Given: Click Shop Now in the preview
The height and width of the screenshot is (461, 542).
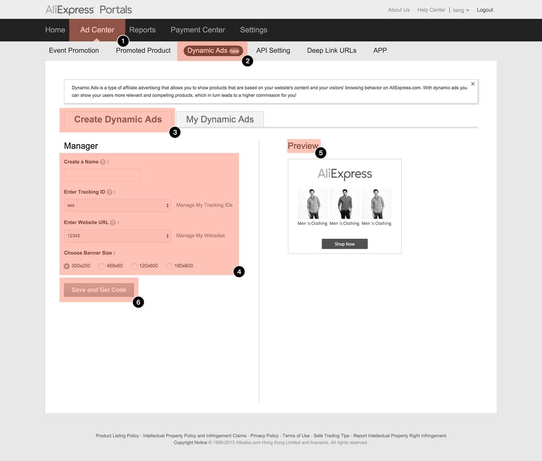Looking at the screenshot, I should click(345, 244).
